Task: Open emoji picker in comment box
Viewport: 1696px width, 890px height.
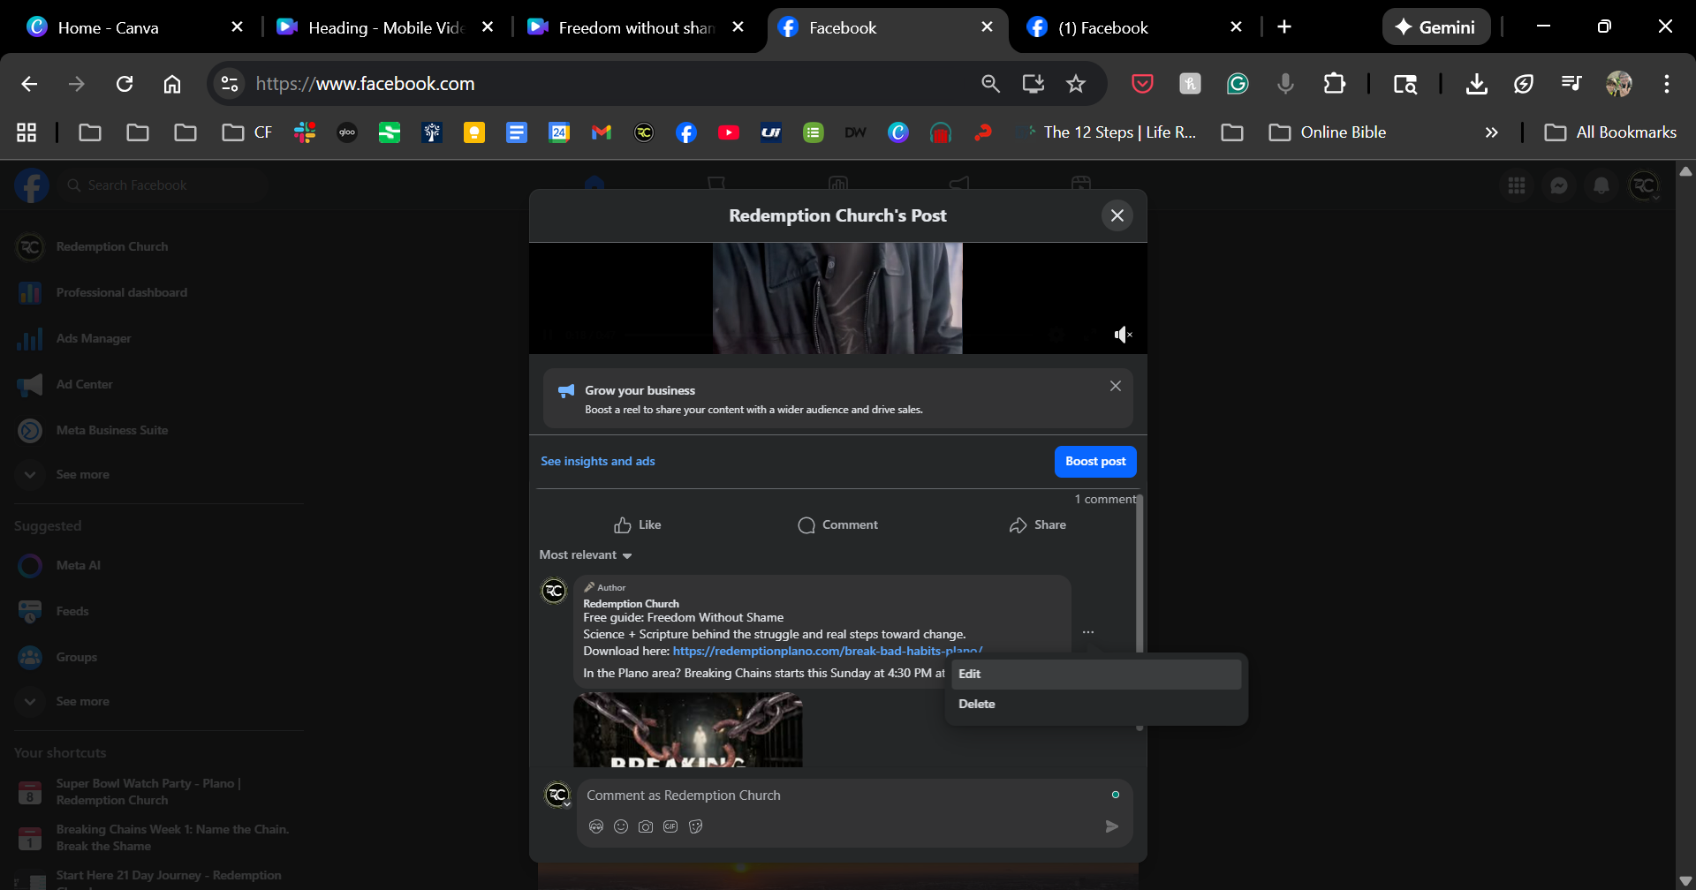Action: (x=621, y=826)
